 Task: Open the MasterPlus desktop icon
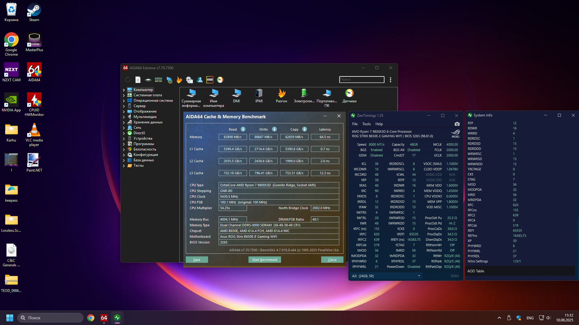point(34,42)
